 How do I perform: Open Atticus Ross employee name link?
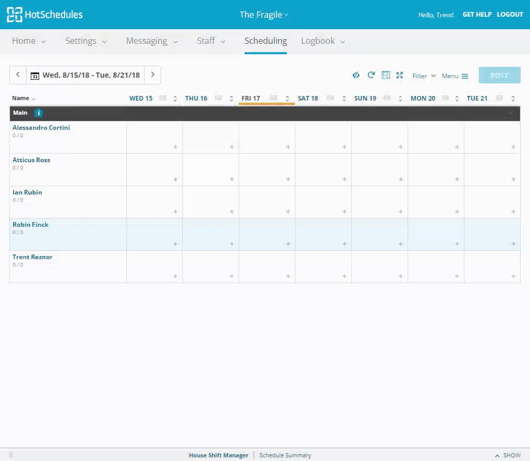point(31,160)
